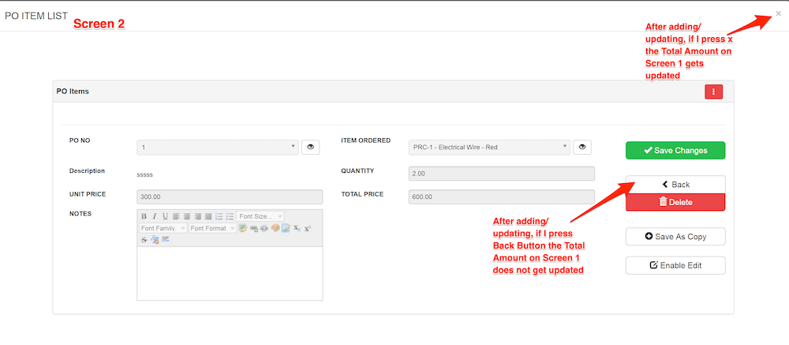This screenshot has height=345, width=789.
Task: Click the Unit Price field
Action: click(230, 197)
